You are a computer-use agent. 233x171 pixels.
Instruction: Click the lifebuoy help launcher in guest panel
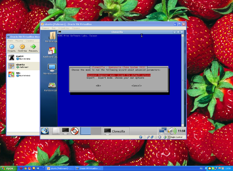coord(75,131)
